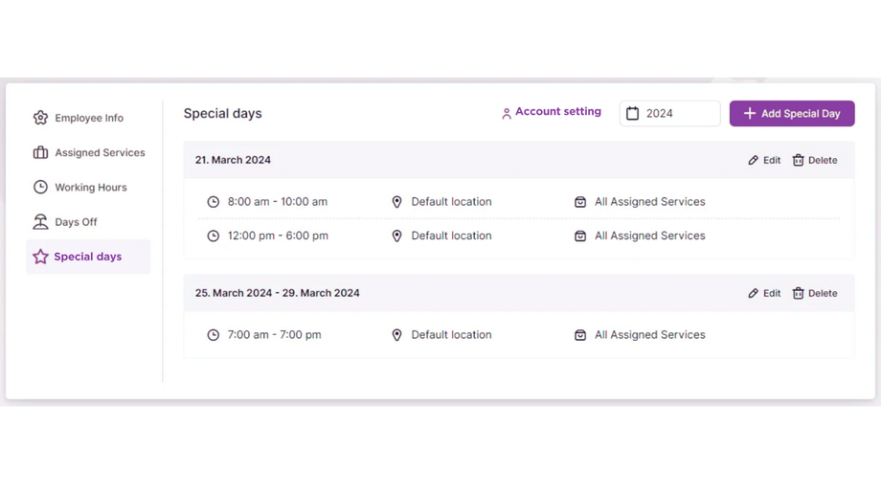This screenshot has height=495, width=881.
Task: Click the 8:00 am - 10:00 am time slot
Action: click(277, 202)
